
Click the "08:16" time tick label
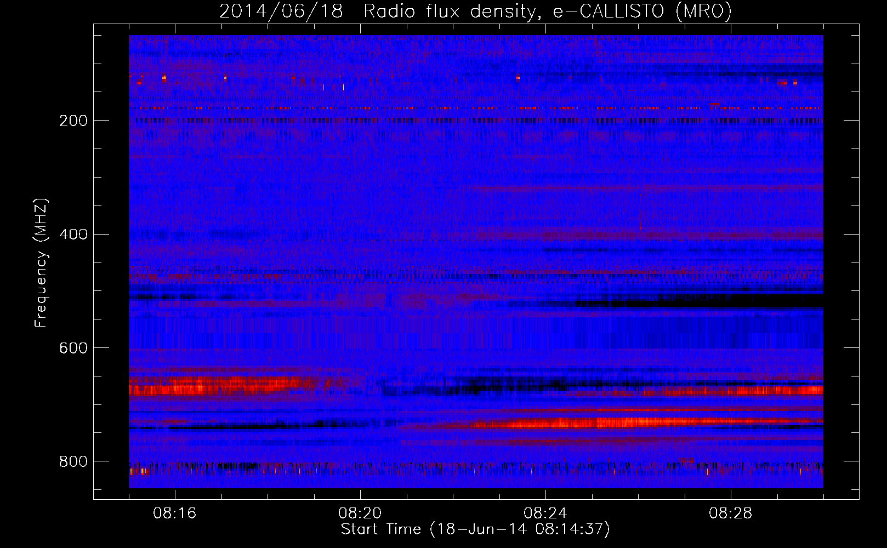tap(175, 513)
